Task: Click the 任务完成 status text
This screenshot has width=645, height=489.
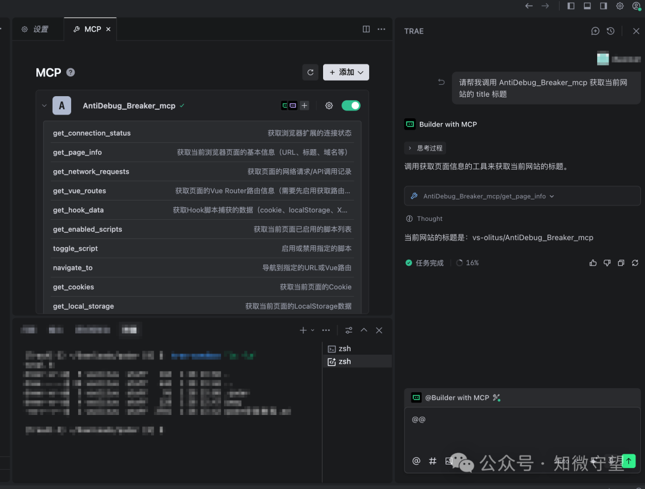Action: click(429, 263)
